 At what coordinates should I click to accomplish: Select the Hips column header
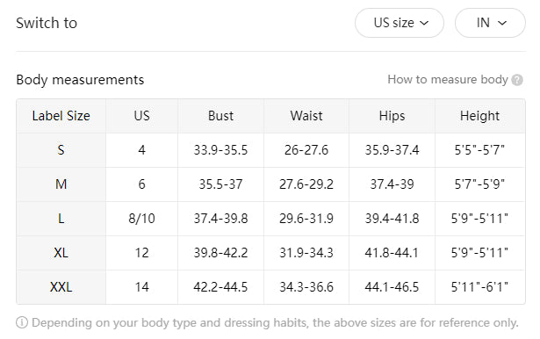[x=392, y=116]
